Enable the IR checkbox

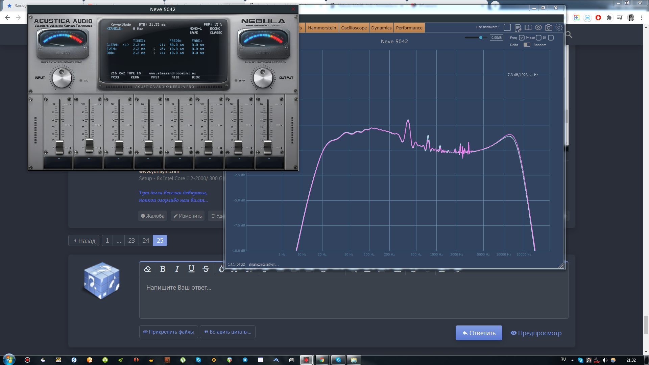click(x=551, y=38)
